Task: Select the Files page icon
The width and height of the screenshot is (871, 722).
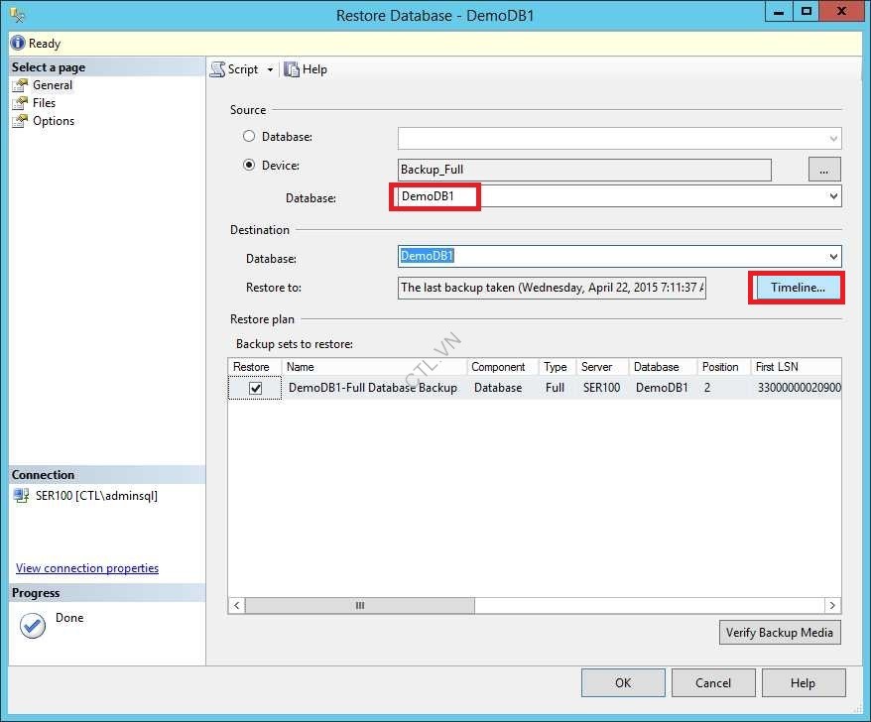Action: (x=22, y=102)
